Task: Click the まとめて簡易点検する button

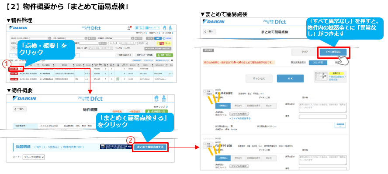Action: (151, 147)
